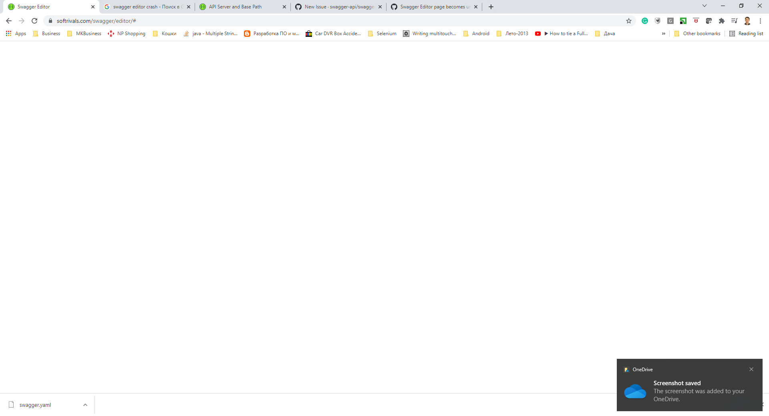
Task: Switch to the API Server and Base Path tab
Action: click(236, 7)
